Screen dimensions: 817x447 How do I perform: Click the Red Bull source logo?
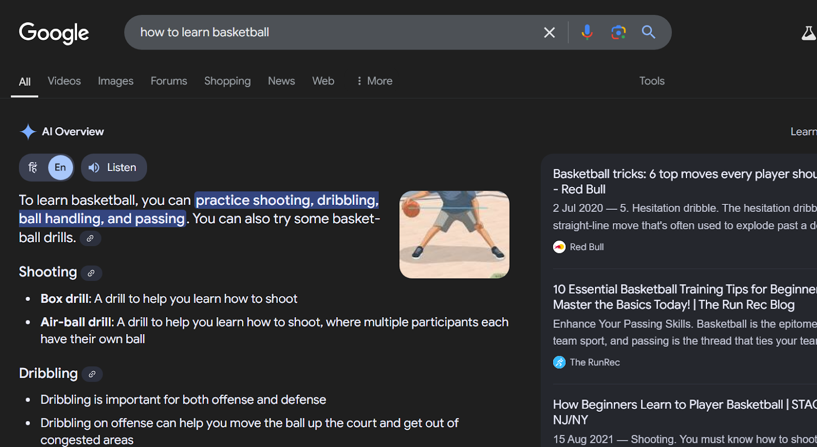[560, 247]
